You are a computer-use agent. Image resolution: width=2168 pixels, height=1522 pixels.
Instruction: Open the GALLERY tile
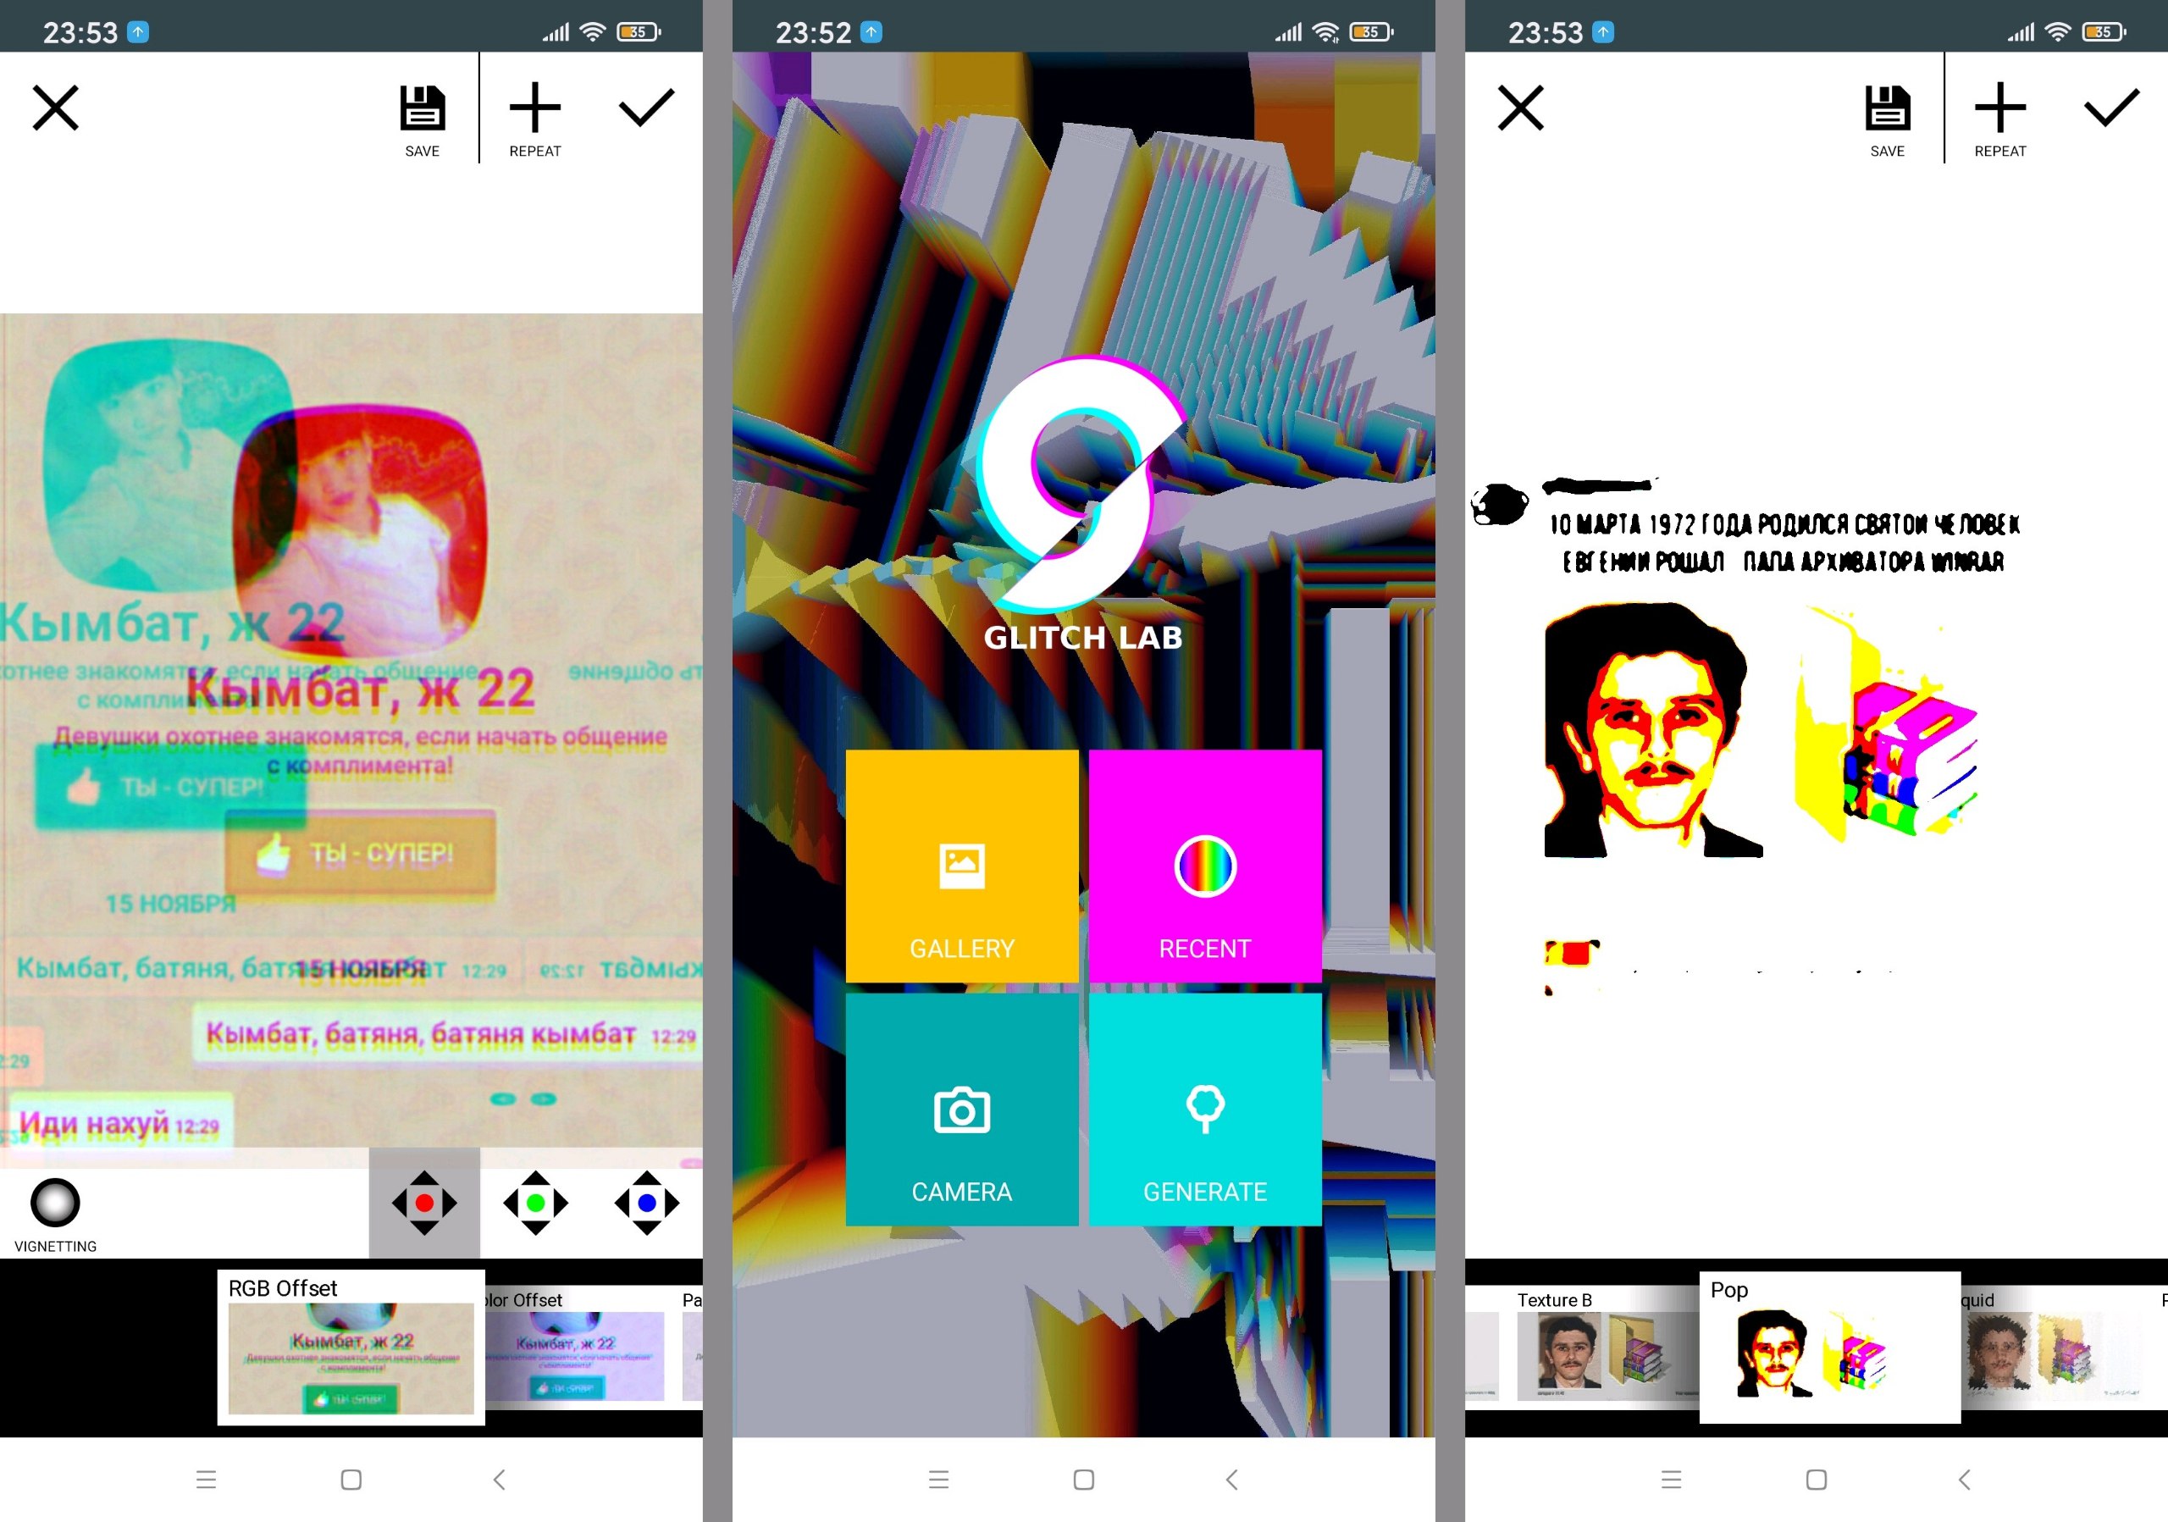pos(961,866)
